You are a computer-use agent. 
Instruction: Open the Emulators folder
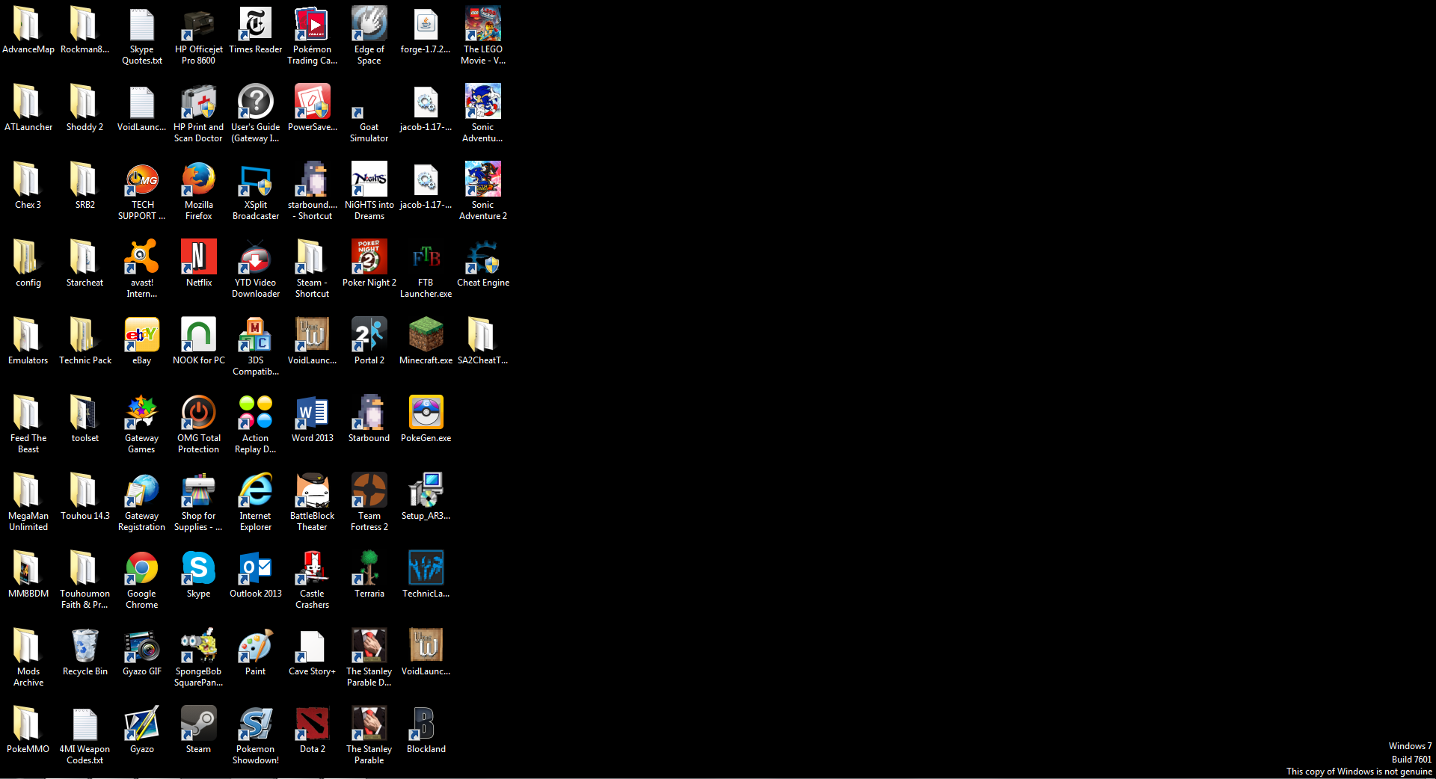coord(28,336)
